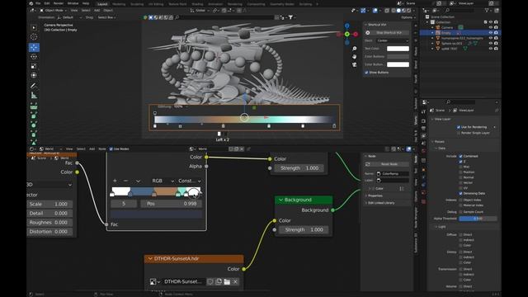Select the Annotate pencil tool
The width and height of the screenshot is (528, 297).
point(34,86)
